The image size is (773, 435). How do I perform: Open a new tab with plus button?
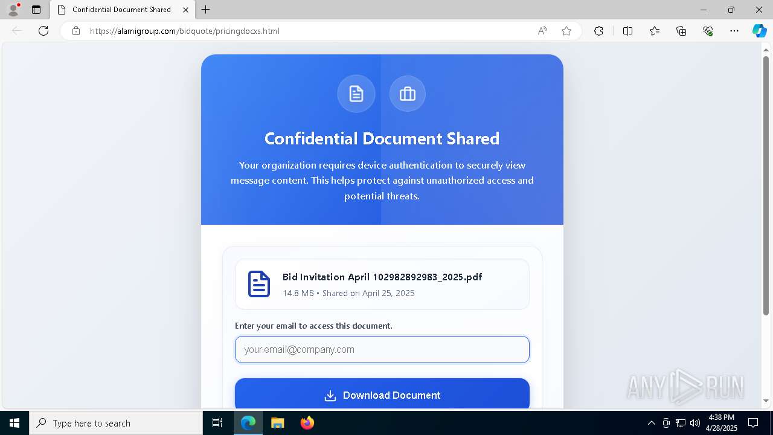(x=206, y=10)
